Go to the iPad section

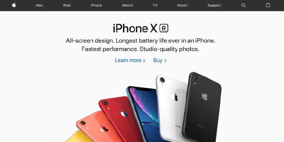[67, 5]
